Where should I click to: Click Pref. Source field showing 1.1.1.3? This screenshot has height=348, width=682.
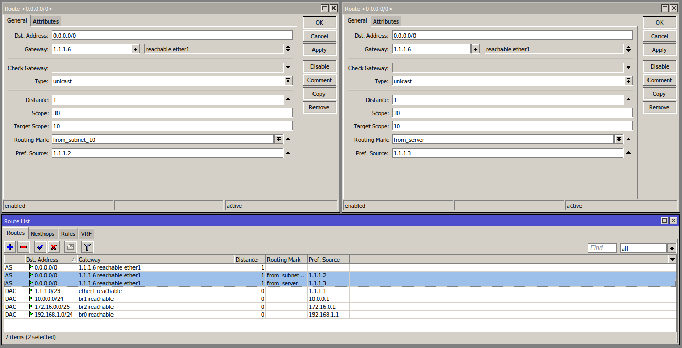[x=508, y=153]
